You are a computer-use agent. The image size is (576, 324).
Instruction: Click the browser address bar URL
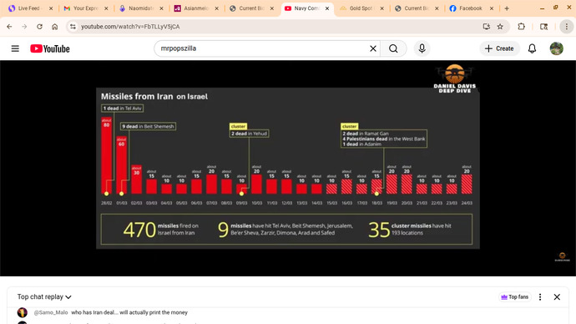click(x=130, y=27)
